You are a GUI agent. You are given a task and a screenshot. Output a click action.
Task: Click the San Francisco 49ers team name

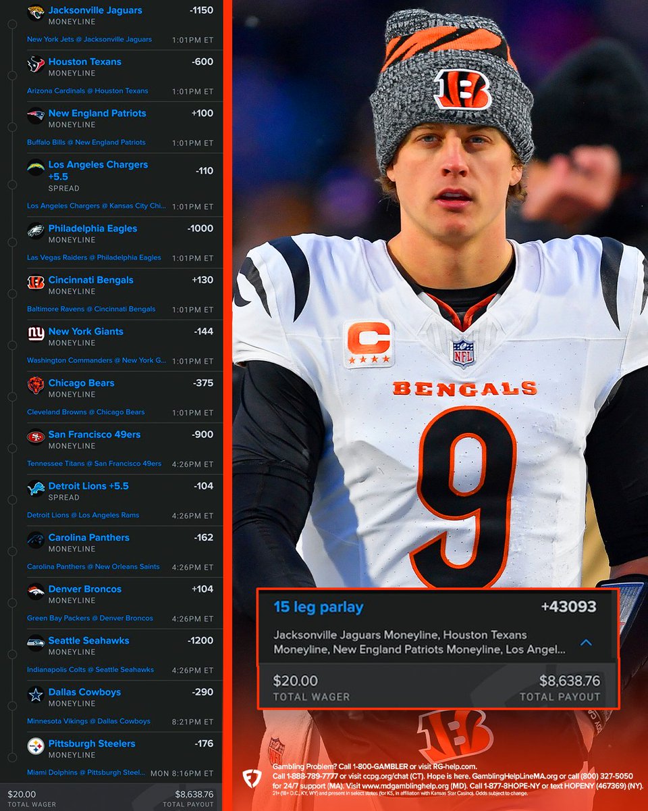pyautogui.click(x=94, y=435)
